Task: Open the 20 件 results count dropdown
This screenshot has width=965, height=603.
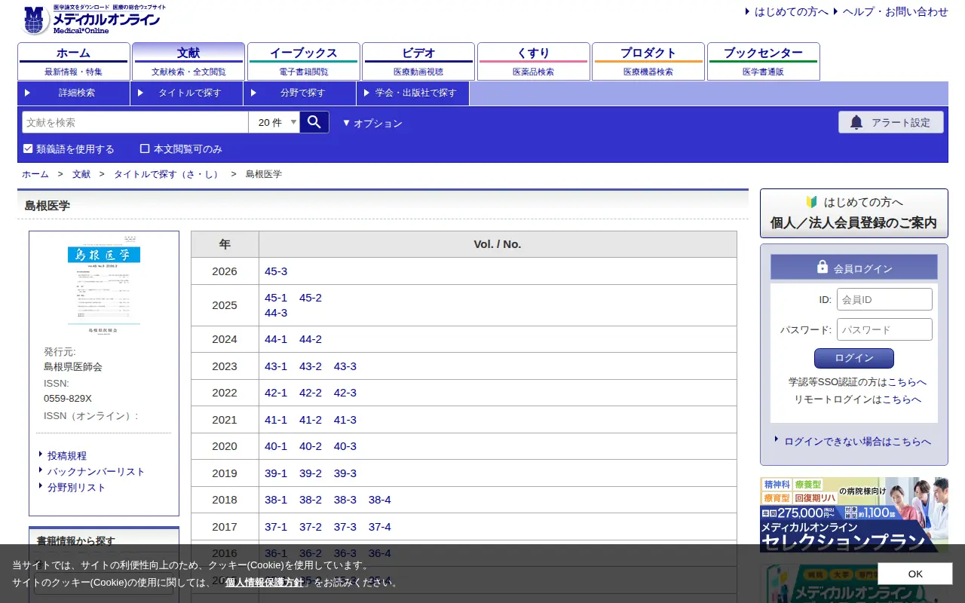Action: [x=274, y=122]
